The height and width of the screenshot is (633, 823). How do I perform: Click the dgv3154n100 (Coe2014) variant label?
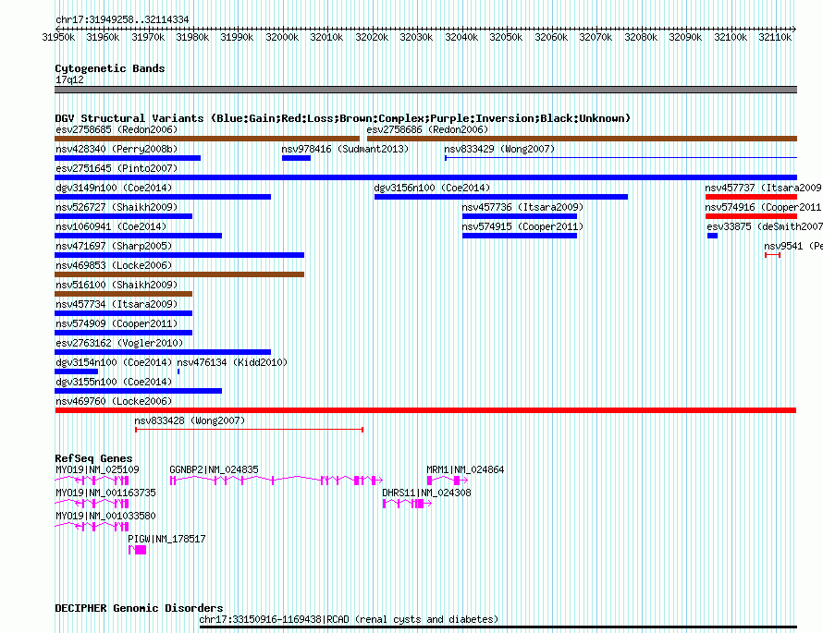point(114,362)
